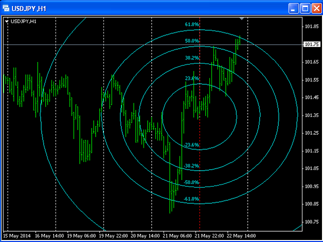Image resolution: width=323 pixels, height=242 pixels.
Task: Click the 19 May 06:00 time label
Action: (82, 236)
